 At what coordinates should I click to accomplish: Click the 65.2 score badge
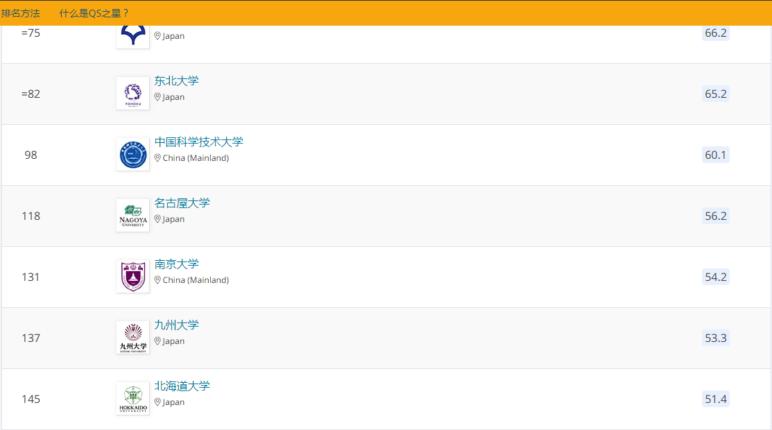click(x=715, y=94)
